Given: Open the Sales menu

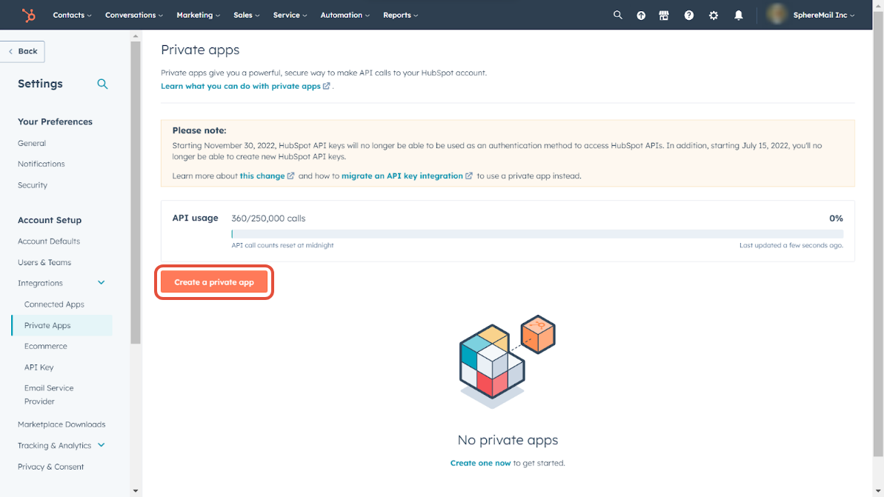Looking at the screenshot, I should point(246,16).
